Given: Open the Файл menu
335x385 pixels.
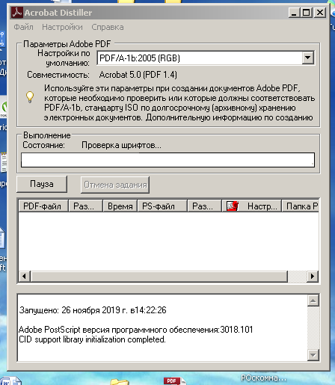Looking at the screenshot, I should pyautogui.click(x=23, y=27).
